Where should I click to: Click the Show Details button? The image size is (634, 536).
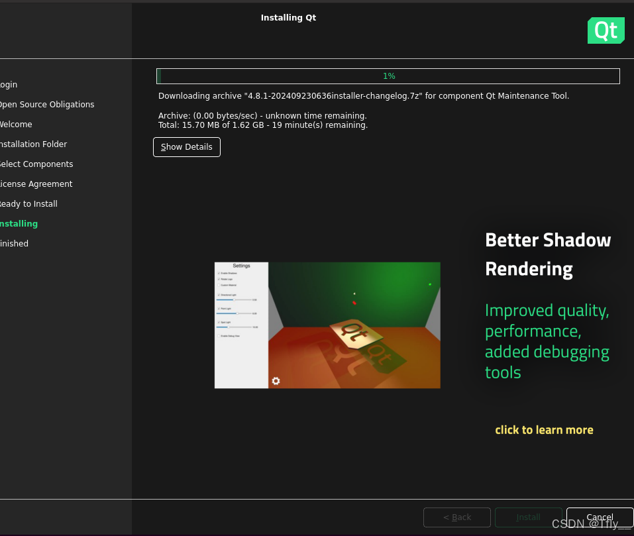pyautogui.click(x=186, y=147)
